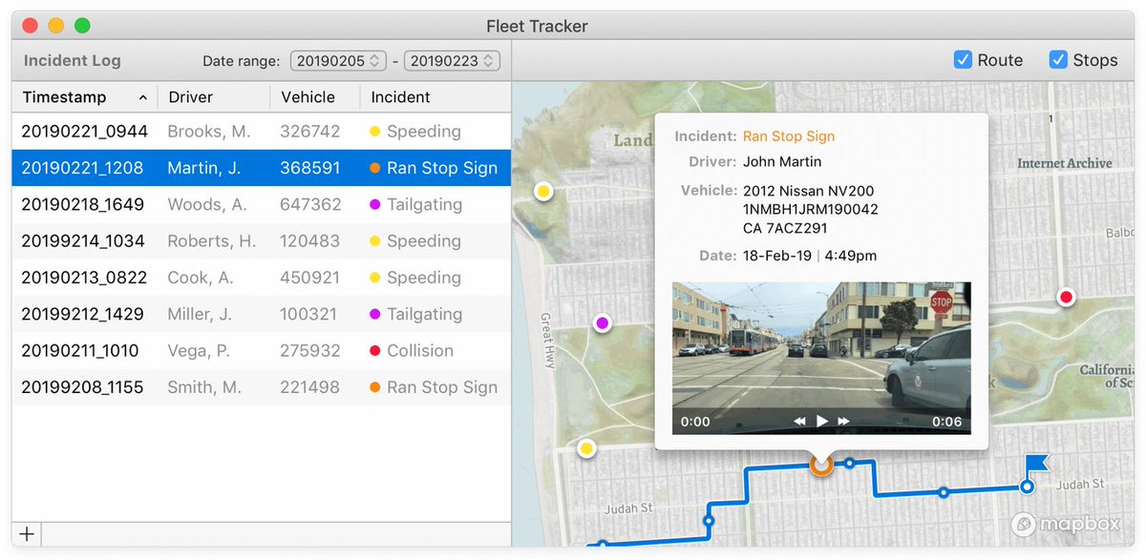1146x560 pixels.
Task: Click driver name Roberts, H.
Action: point(212,241)
